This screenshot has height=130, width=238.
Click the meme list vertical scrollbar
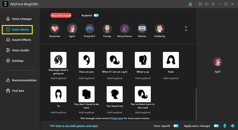pos(196,104)
